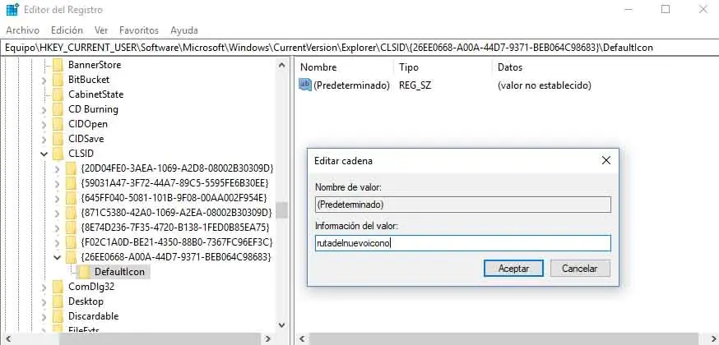Expand the CIDSave key
The height and width of the screenshot is (345, 719).
[44, 139]
